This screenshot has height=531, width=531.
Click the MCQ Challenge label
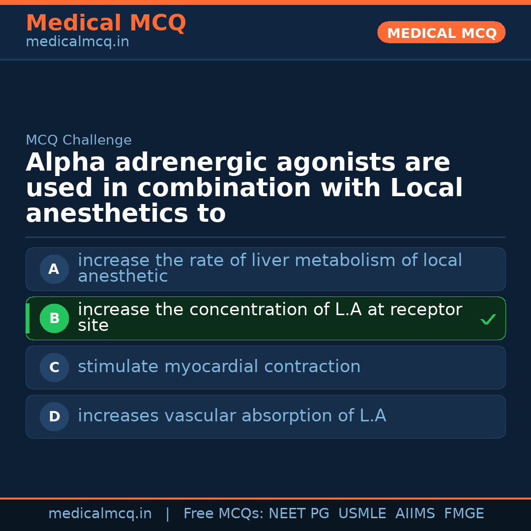pos(79,140)
